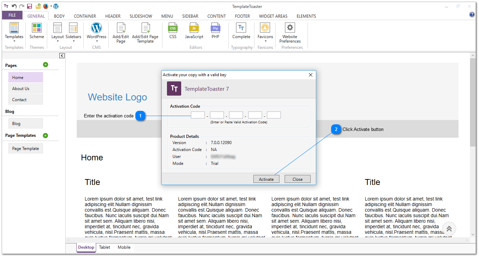Click the third activation code field

tap(236, 115)
